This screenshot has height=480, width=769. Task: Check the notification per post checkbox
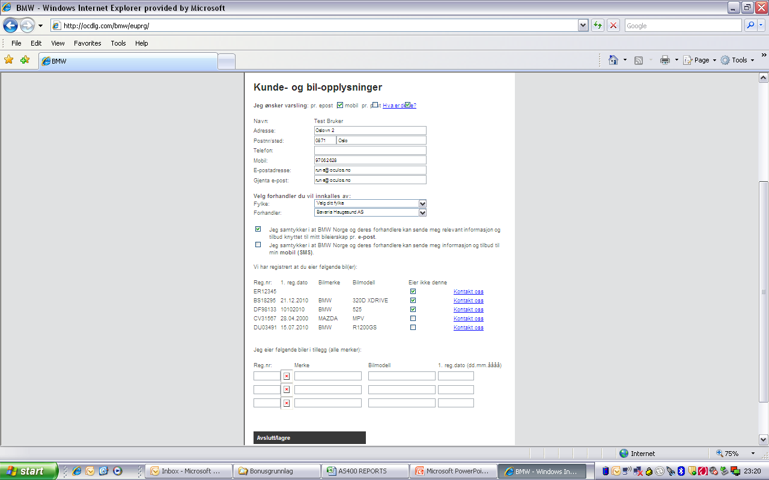pyautogui.click(x=375, y=105)
